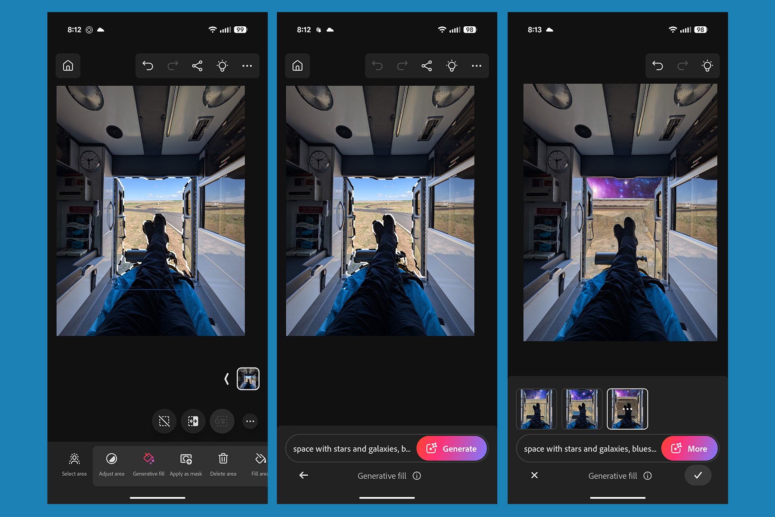Image resolution: width=775 pixels, height=517 pixels.
Task: Edit the prompt field beside the More button
Action: (589, 448)
